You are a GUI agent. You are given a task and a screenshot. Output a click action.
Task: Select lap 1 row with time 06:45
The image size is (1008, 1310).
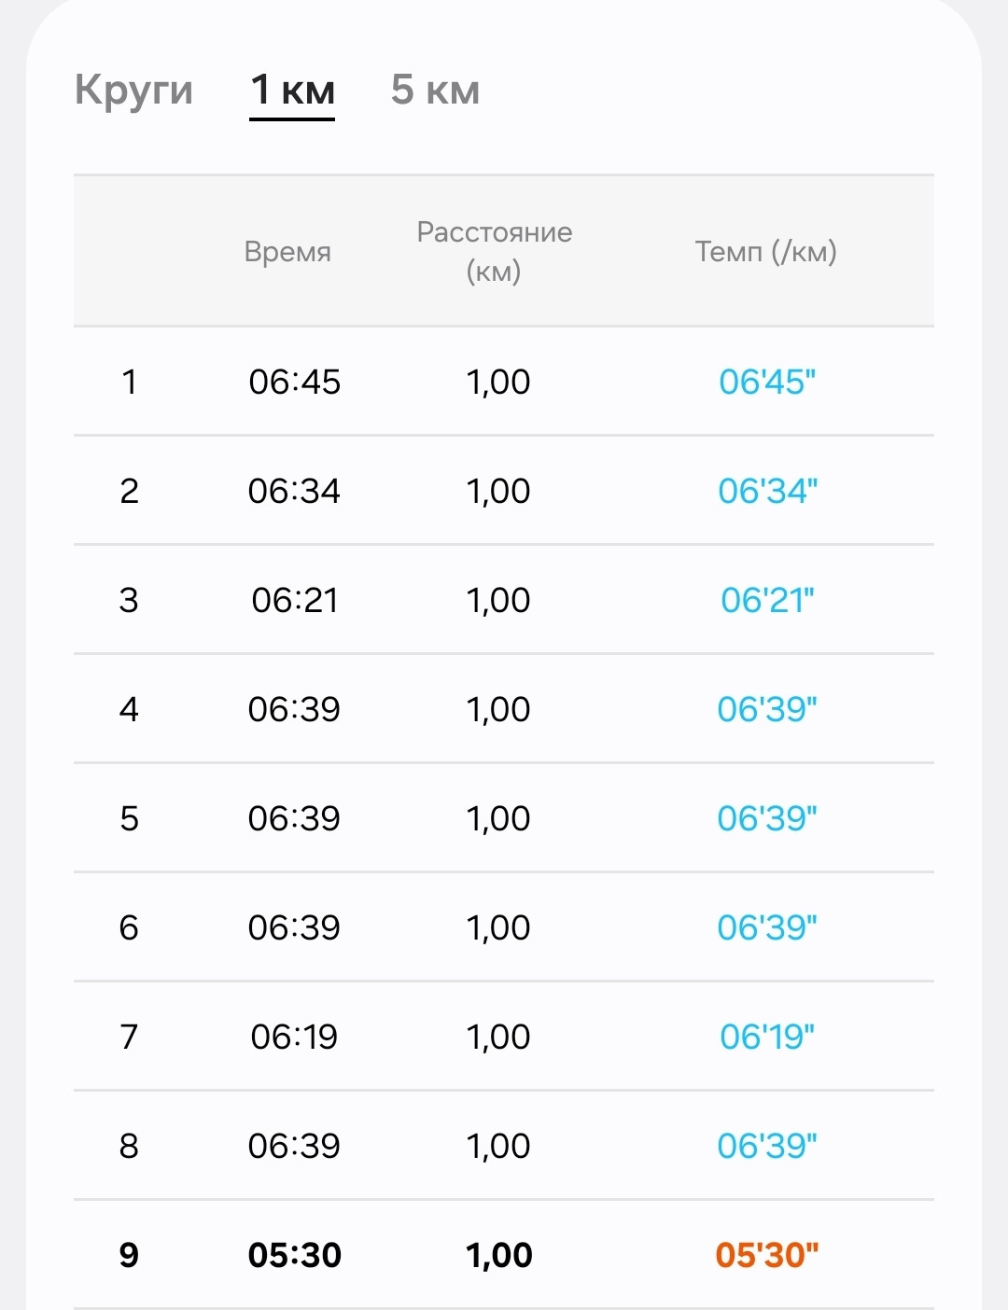click(x=504, y=382)
